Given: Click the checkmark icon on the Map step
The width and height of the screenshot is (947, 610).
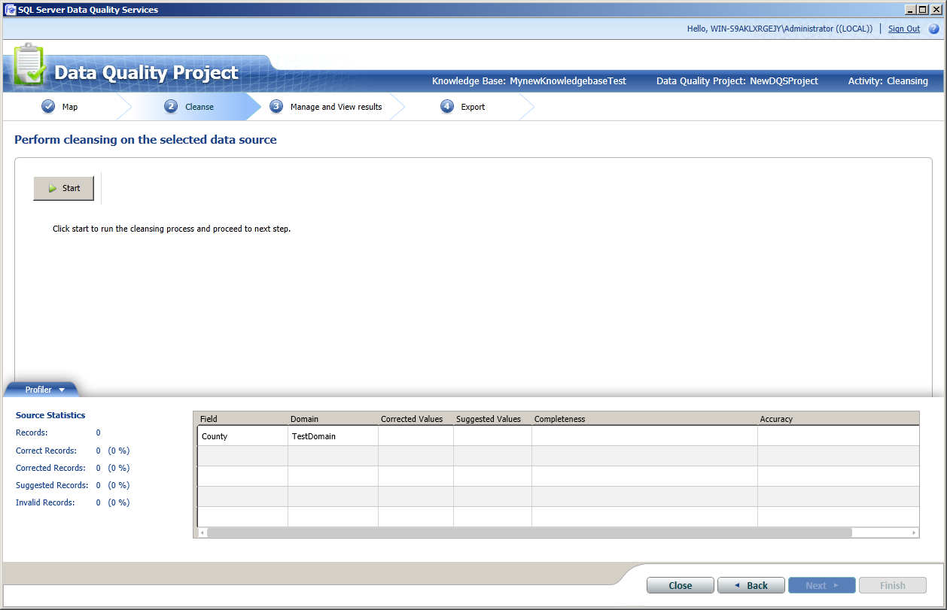Looking at the screenshot, I should pos(47,106).
